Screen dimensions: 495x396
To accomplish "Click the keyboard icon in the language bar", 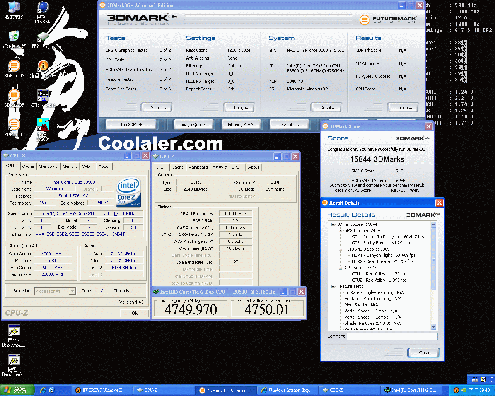I will click(x=475, y=379).
